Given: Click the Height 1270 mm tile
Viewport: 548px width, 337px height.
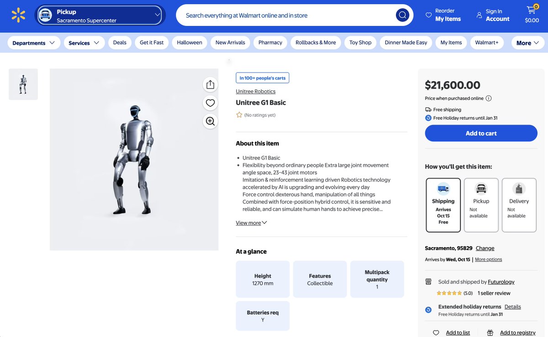Looking at the screenshot, I should [x=263, y=280].
